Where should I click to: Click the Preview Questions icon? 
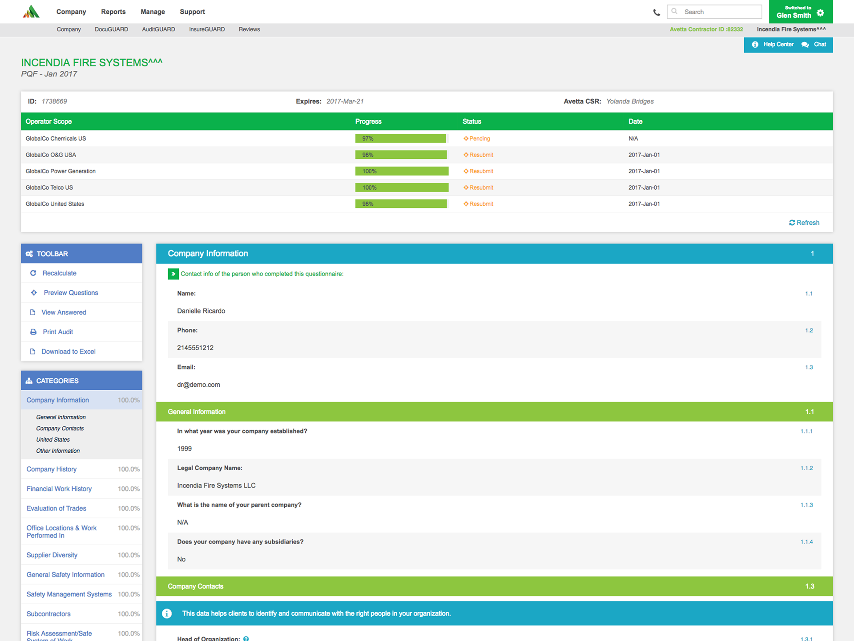tap(34, 292)
